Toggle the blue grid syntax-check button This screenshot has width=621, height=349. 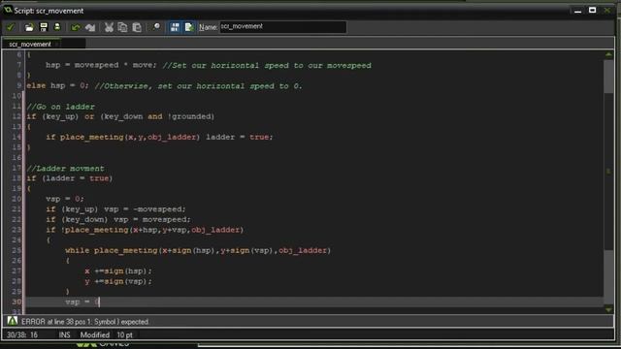click(x=175, y=27)
